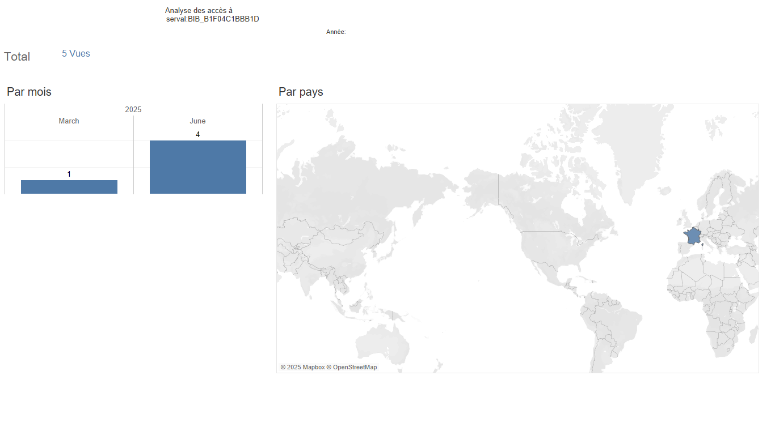Viewport: 775px width, 435px height.
Task: Select France highlighted on the map
Action: 692,236
